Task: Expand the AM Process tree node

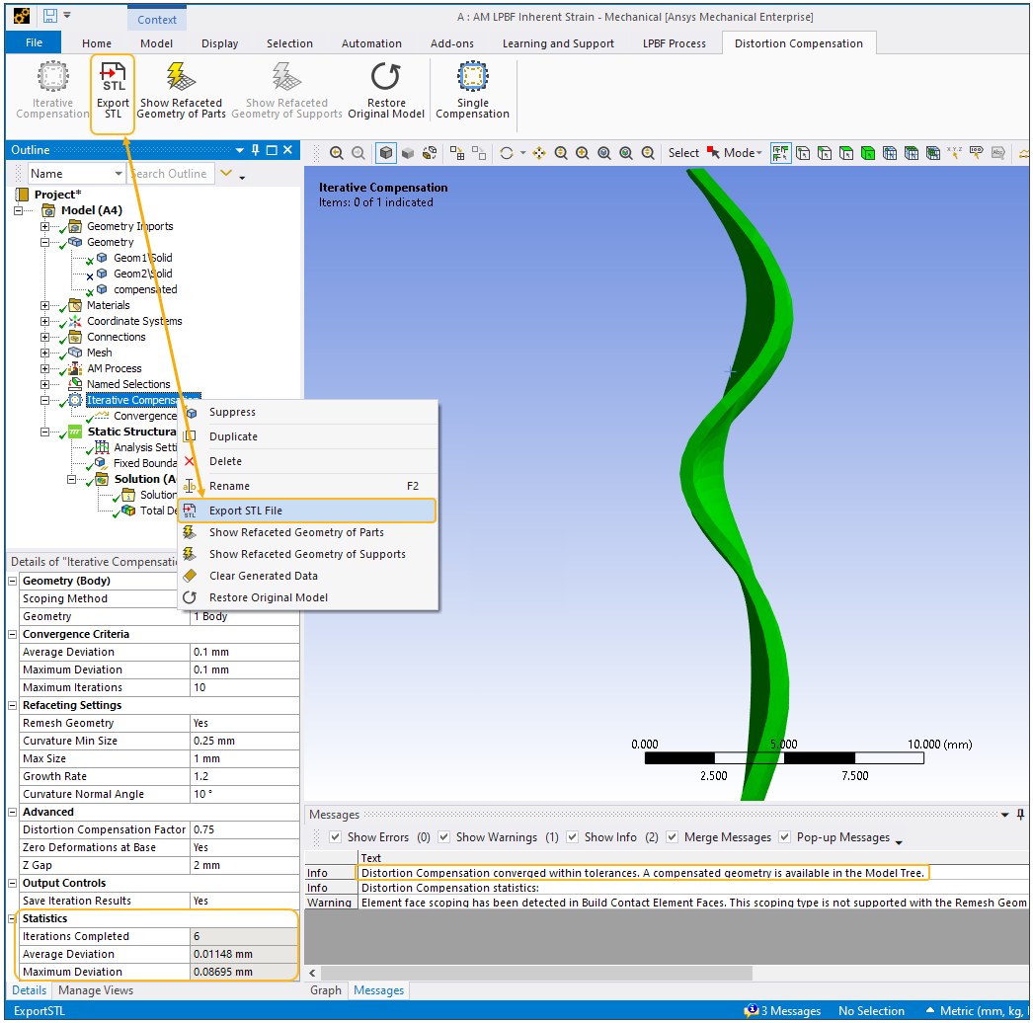Action: pyautogui.click(x=44, y=369)
